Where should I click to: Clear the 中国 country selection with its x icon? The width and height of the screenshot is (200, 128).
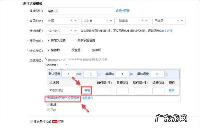72,21
